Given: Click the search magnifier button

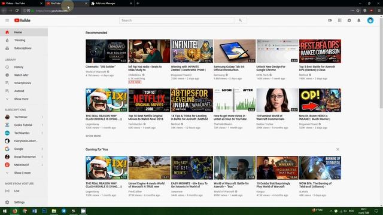Looking at the screenshot, I should pos(241,20).
